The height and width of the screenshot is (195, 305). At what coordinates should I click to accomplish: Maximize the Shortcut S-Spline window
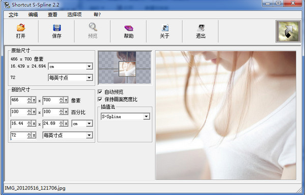(x=278, y=4)
